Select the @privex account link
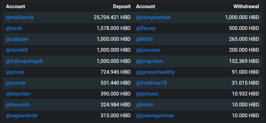This screenshot has height=123, width=266. click(15, 72)
